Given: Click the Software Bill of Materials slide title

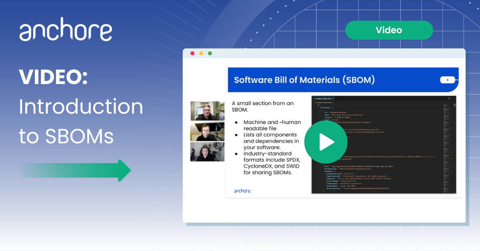Looking at the screenshot, I should [304, 80].
